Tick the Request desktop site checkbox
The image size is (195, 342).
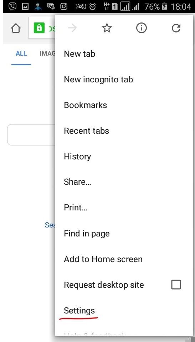[176, 285]
